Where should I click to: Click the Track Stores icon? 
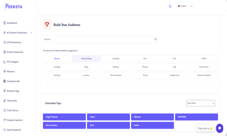5,110
